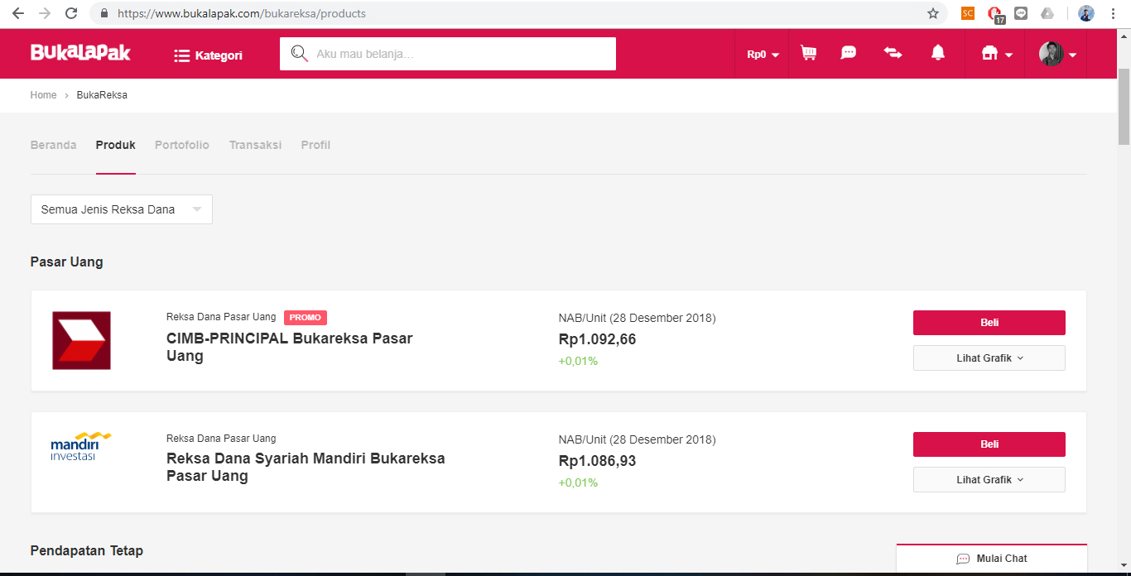Open the user avatar menu

coord(1057,54)
